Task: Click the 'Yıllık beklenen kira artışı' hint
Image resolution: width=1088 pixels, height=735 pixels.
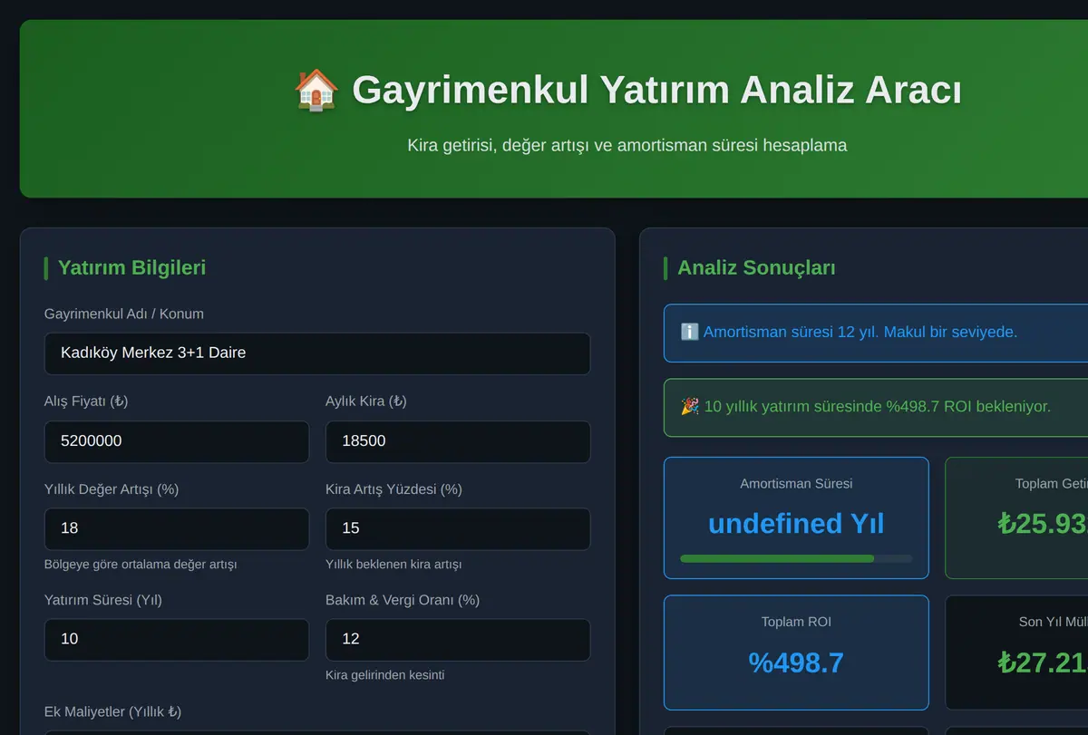Action: pyautogui.click(x=393, y=565)
